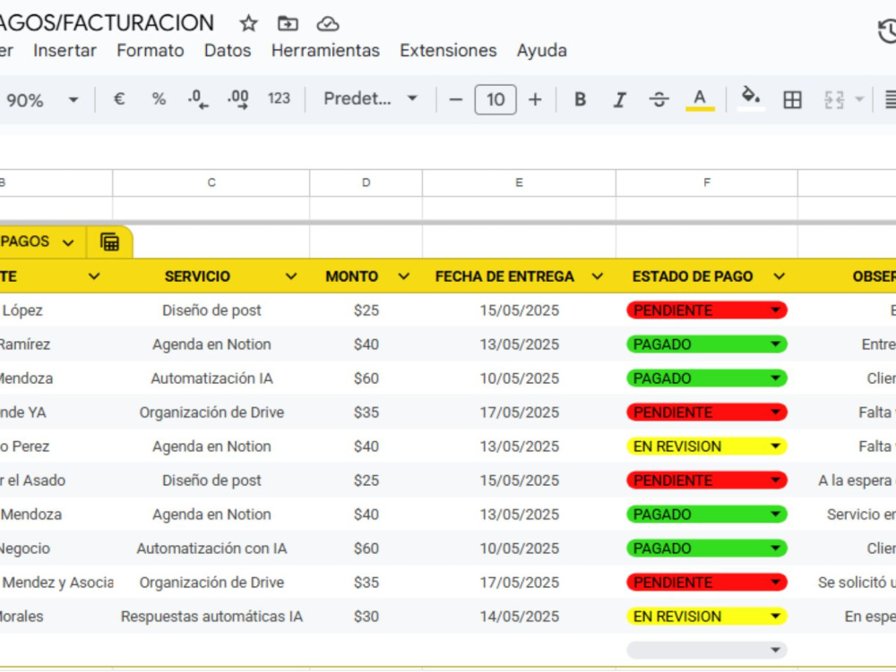Decrease decimal places
The image size is (896, 672).
tap(198, 99)
